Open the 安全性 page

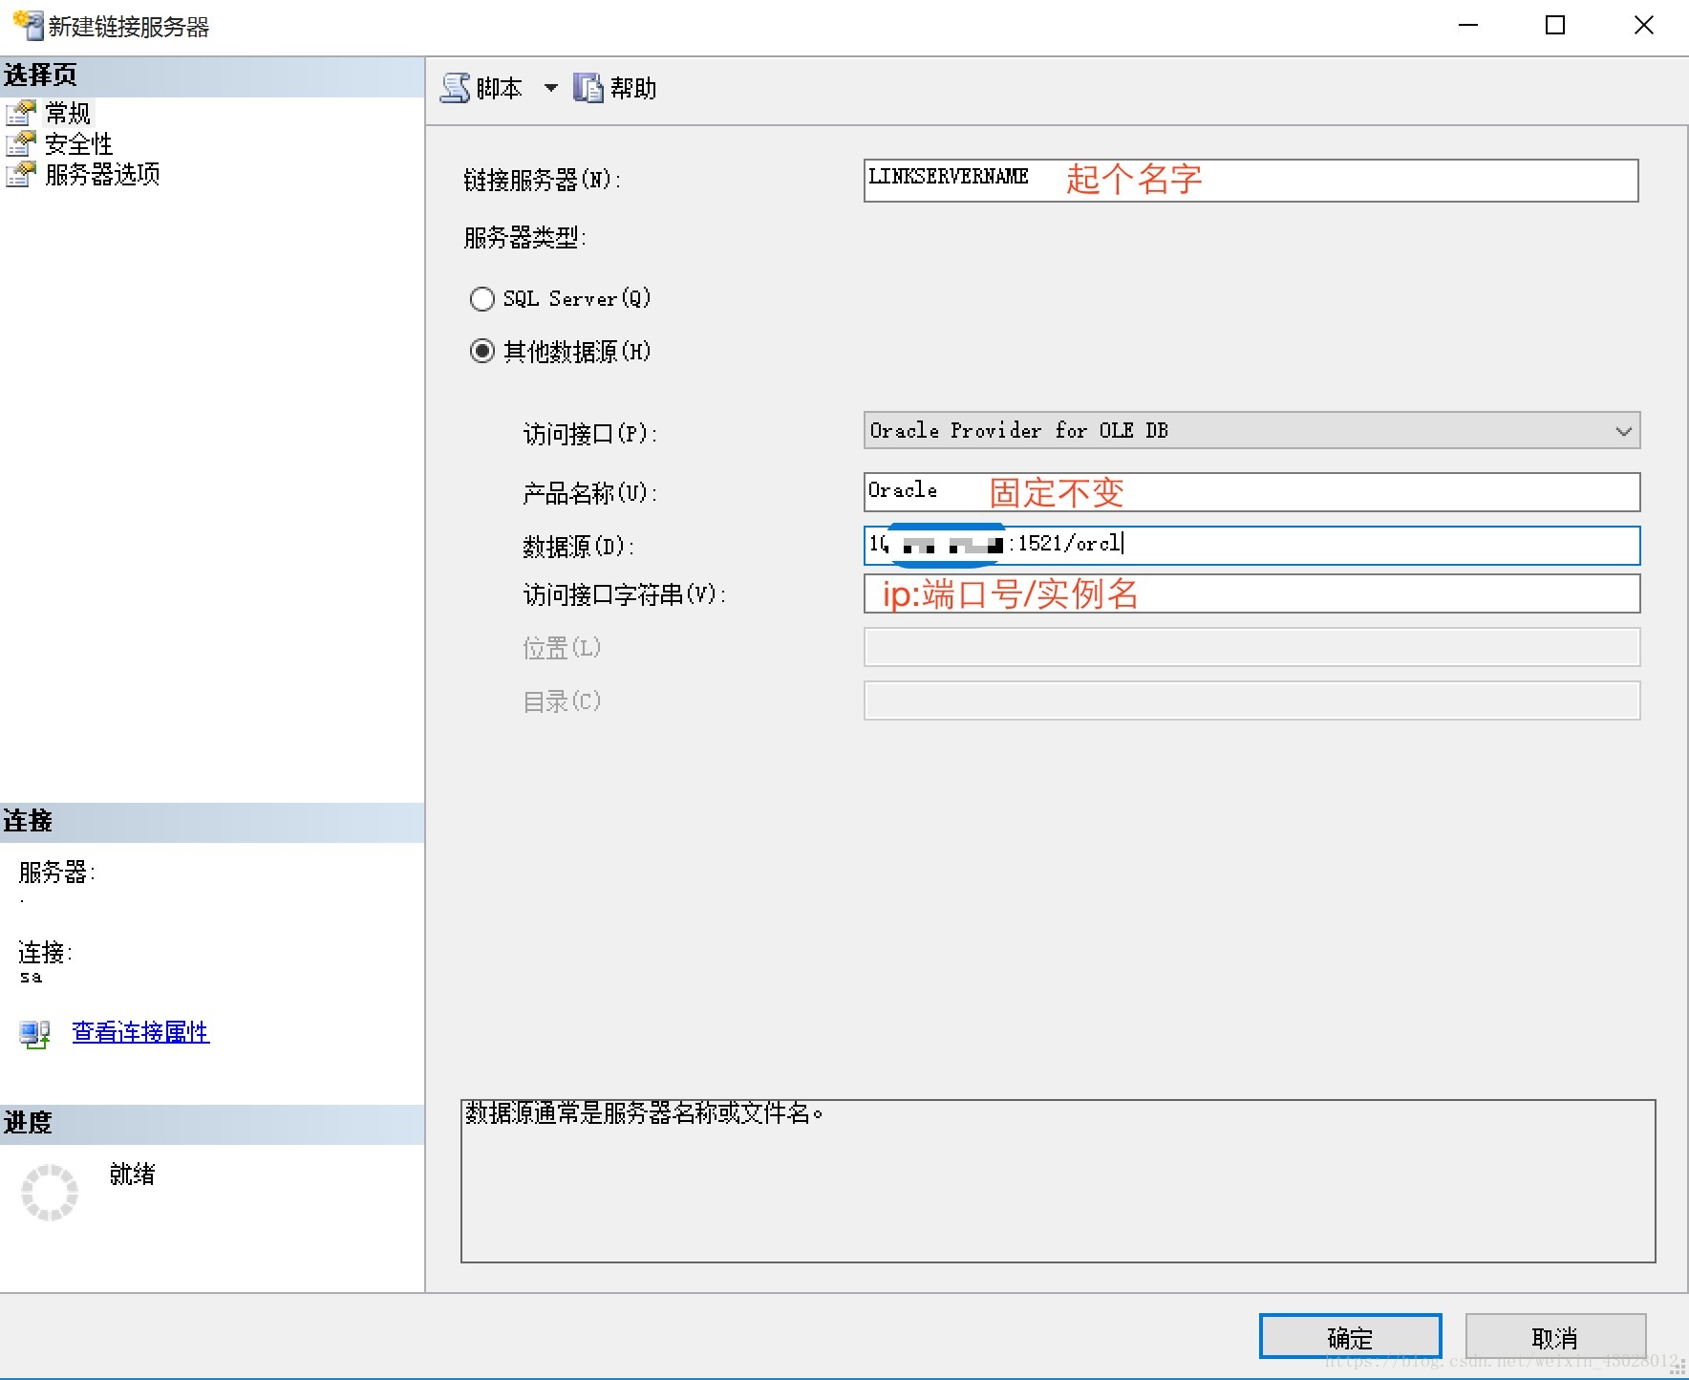point(79,143)
